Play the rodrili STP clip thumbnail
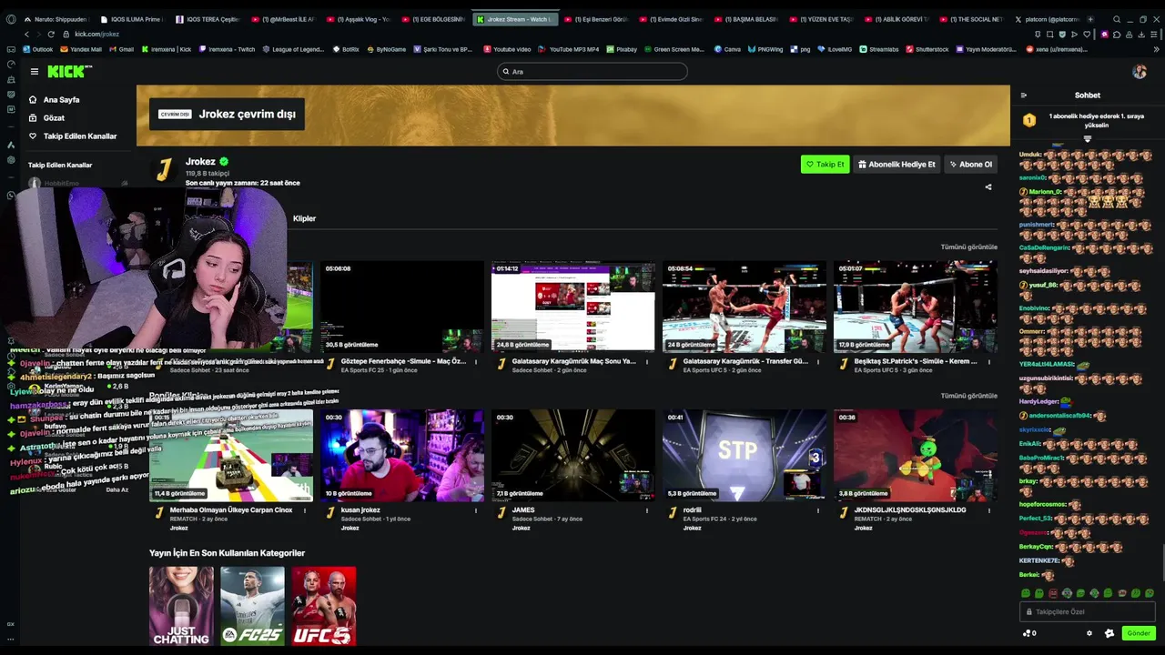1165x655 pixels. (745, 455)
